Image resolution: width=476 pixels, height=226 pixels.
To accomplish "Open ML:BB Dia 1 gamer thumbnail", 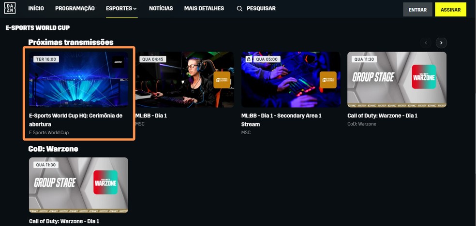I will [185, 79].
